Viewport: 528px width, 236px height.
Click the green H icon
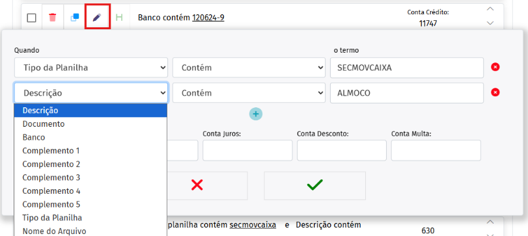click(x=119, y=18)
